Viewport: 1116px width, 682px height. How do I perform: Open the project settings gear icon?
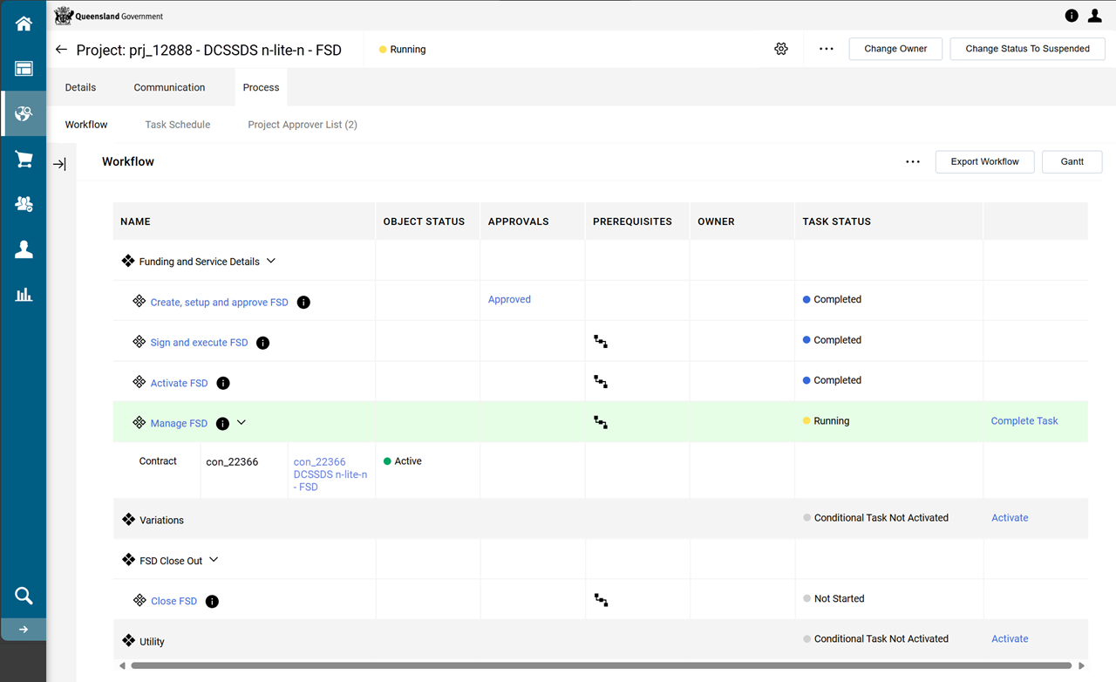click(781, 49)
